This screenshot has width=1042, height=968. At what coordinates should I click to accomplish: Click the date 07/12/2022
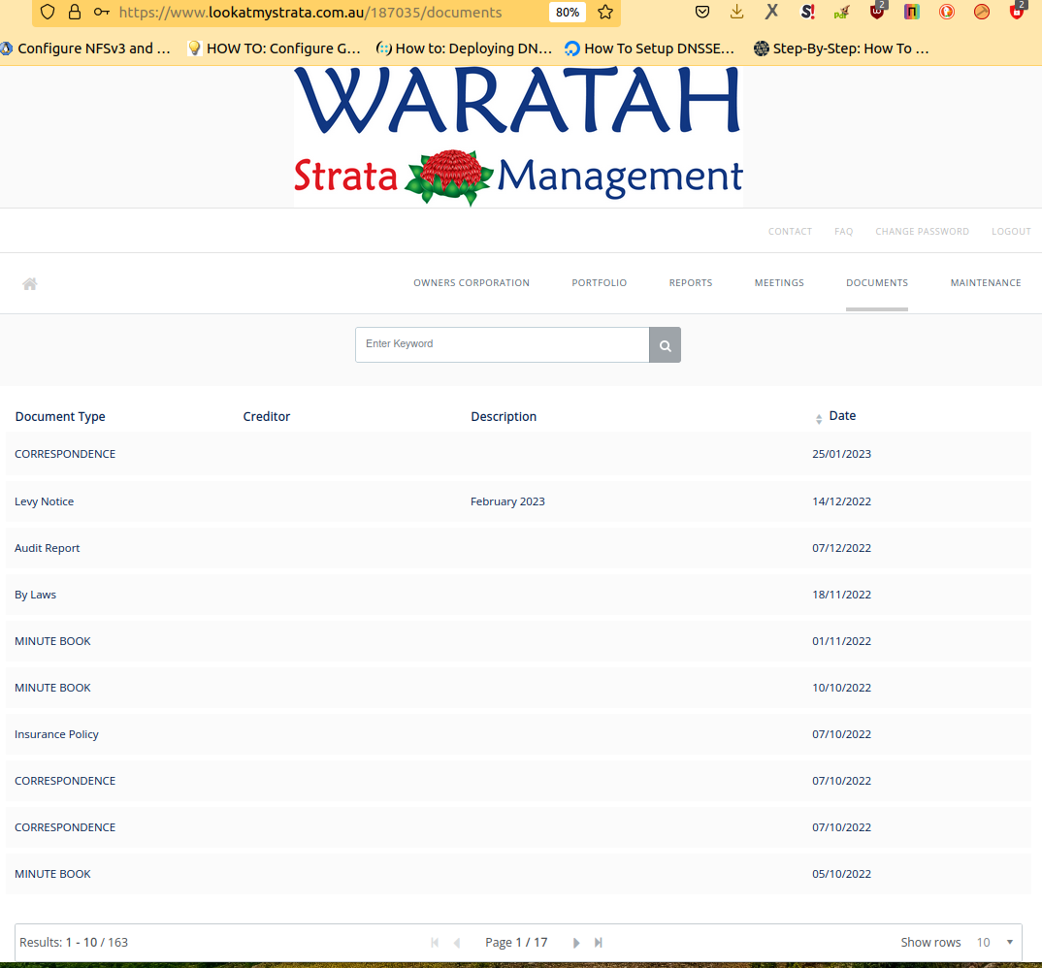841,548
